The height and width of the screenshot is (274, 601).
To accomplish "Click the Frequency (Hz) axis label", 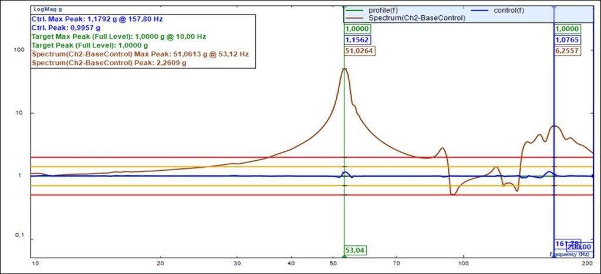I will click(x=570, y=254).
